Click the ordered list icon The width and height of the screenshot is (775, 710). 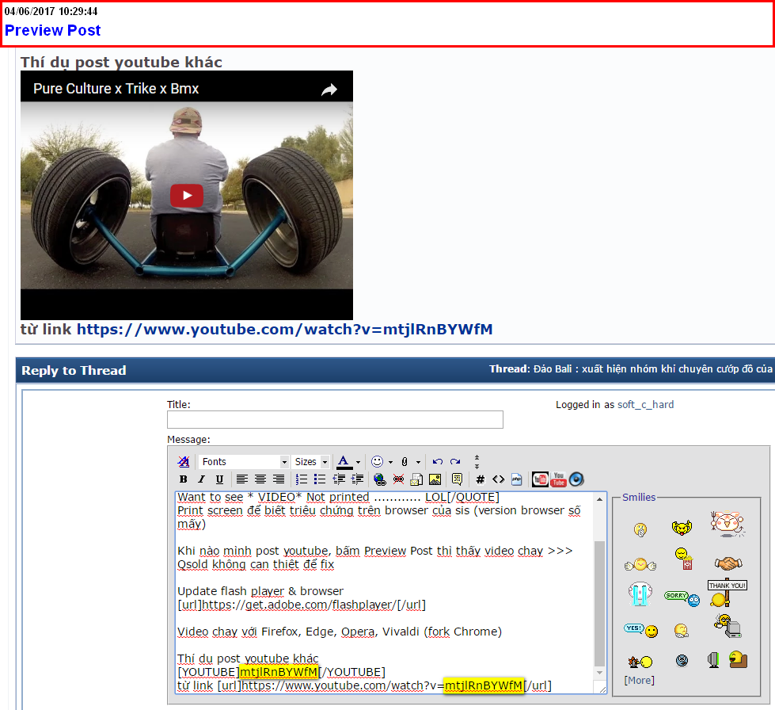pyautogui.click(x=302, y=479)
